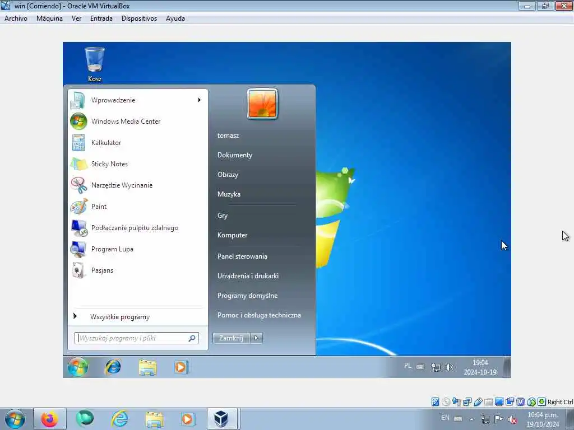Click VirtualBox USB status icon
Screen dimensions: 574x430
click(478, 402)
